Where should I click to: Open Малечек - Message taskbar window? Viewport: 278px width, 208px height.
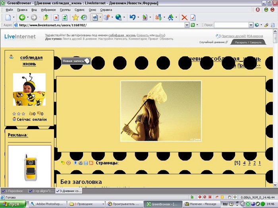(x=201, y=204)
